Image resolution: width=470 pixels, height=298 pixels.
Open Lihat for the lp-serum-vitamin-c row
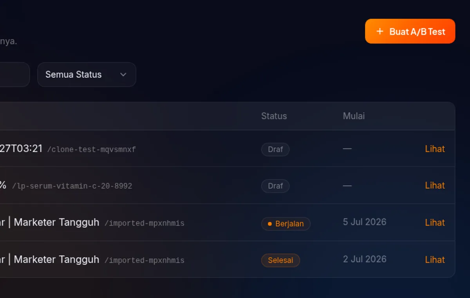pos(435,185)
